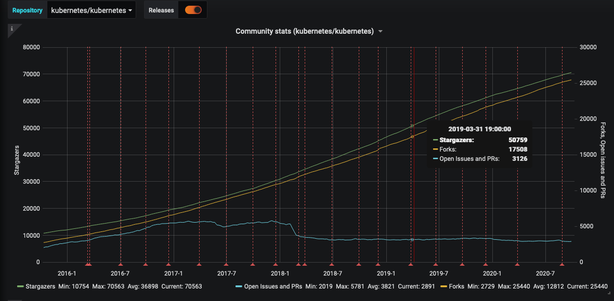Click the yellow Forks legend color line

(x=443, y=286)
